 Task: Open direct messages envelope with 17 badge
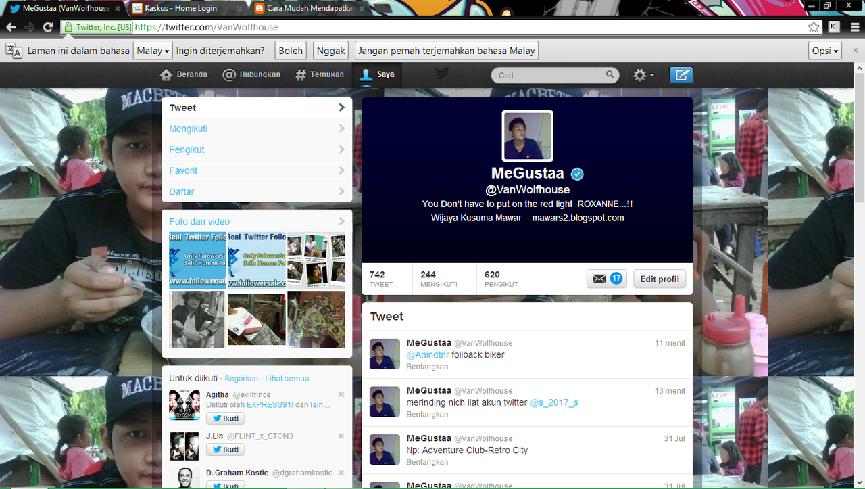pos(607,279)
